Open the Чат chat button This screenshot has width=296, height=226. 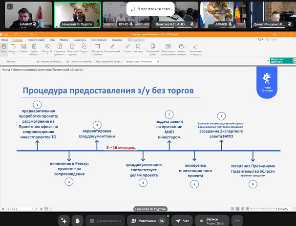coord(182,221)
